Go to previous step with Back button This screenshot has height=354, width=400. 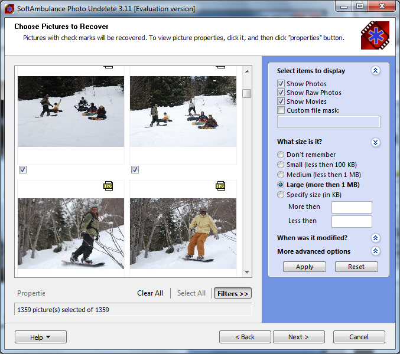click(x=245, y=337)
